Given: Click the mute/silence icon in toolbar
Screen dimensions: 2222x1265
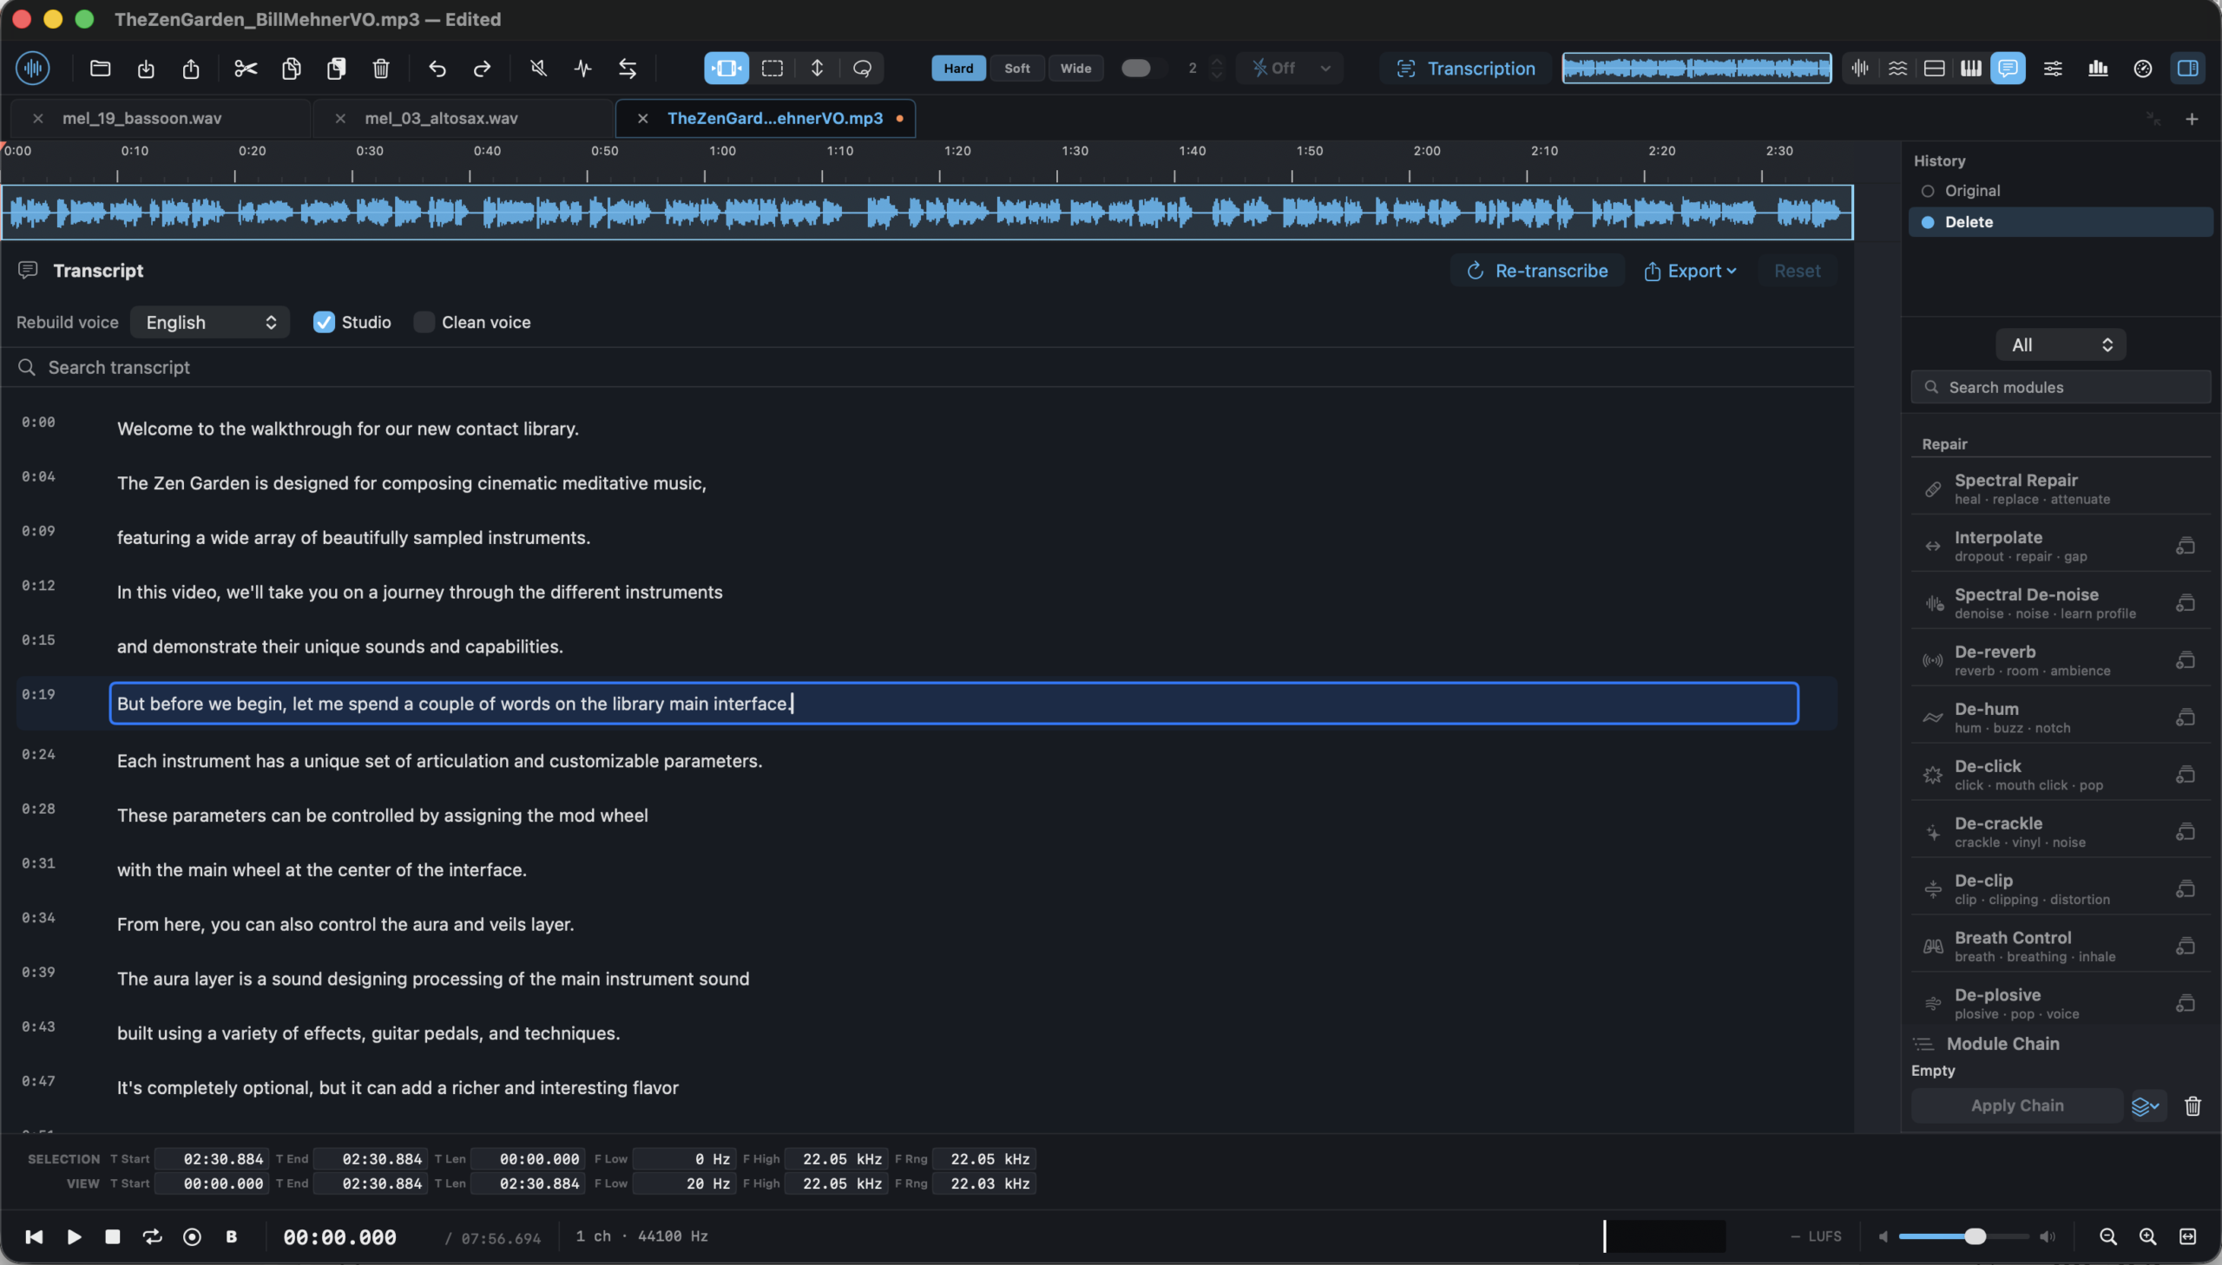Looking at the screenshot, I should point(539,68).
